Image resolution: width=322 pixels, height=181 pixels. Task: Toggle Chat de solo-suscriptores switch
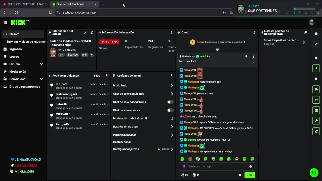[x=170, y=102]
